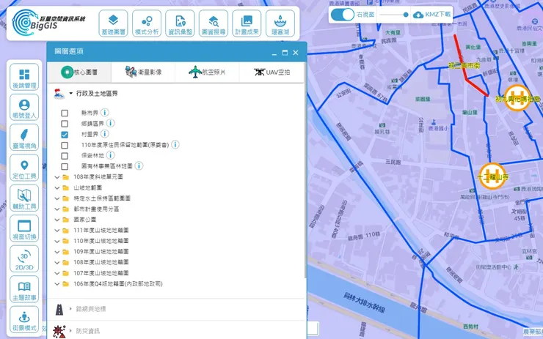Click the 初九興化媽祖宮 map marker

517,98
